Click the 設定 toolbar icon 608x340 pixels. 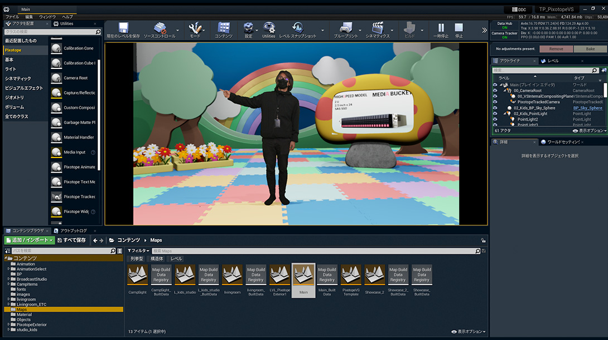pos(248,27)
